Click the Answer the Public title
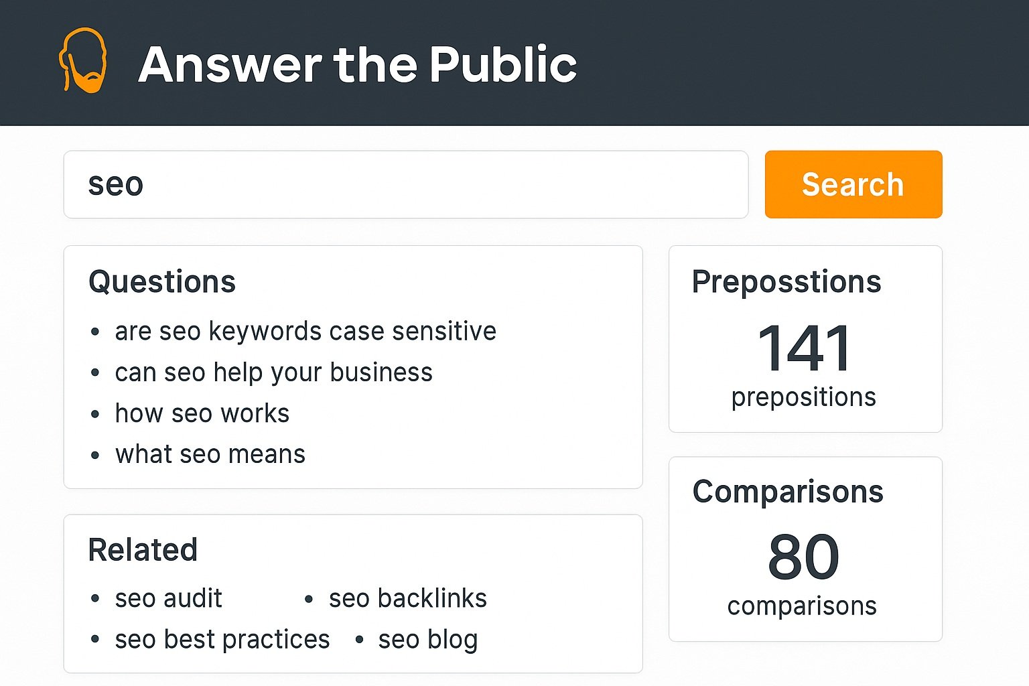This screenshot has width=1029, height=686. [357, 64]
